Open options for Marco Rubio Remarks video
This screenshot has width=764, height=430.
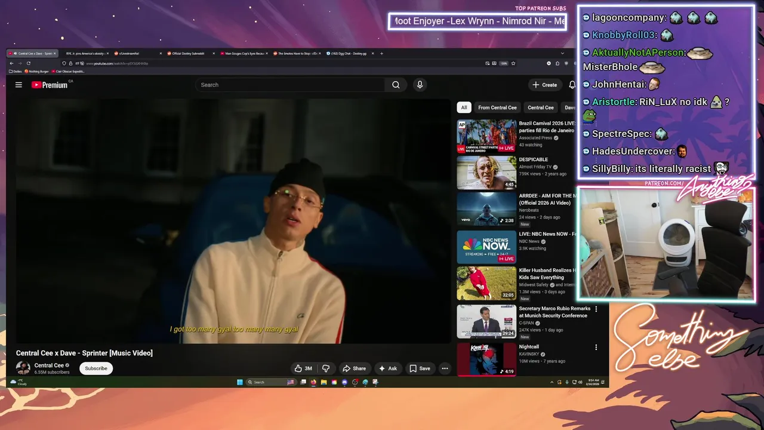coord(596,309)
